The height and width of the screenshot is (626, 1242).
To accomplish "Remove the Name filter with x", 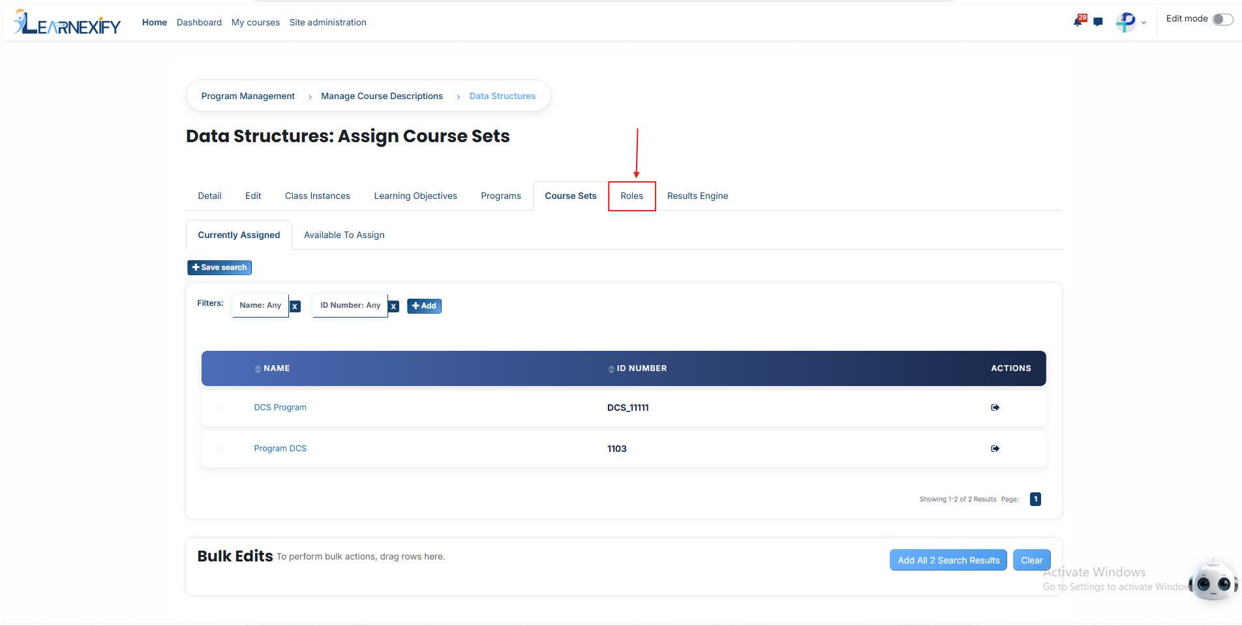I will pos(295,306).
